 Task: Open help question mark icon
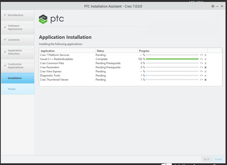(x=212, y=6)
